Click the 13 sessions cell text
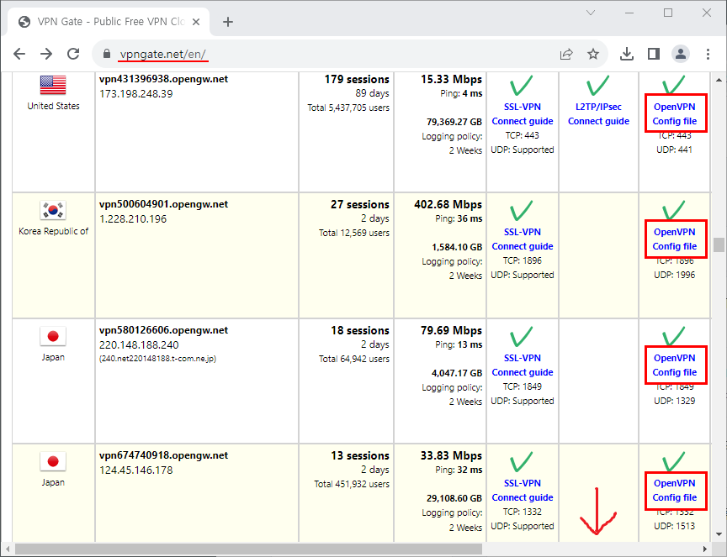This screenshot has width=727, height=557. (360, 455)
